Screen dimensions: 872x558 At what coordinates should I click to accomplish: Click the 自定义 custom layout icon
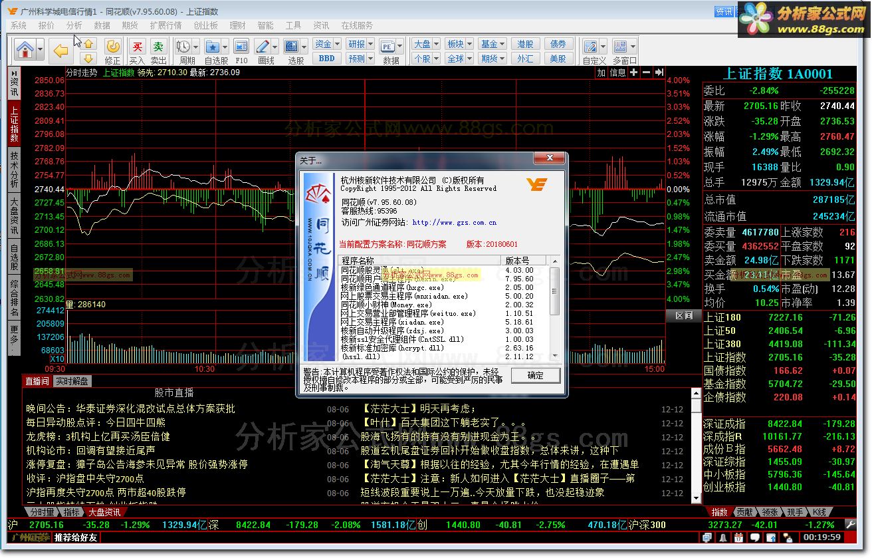click(590, 46)
